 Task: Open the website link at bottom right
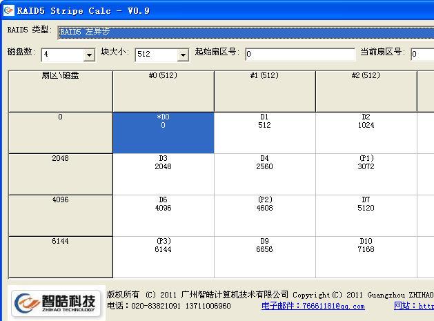[413, 306]
